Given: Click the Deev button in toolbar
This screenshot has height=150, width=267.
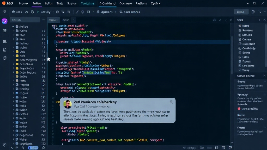Looking at the screenshot, I should pyautogui.click(x=17, y=12).
